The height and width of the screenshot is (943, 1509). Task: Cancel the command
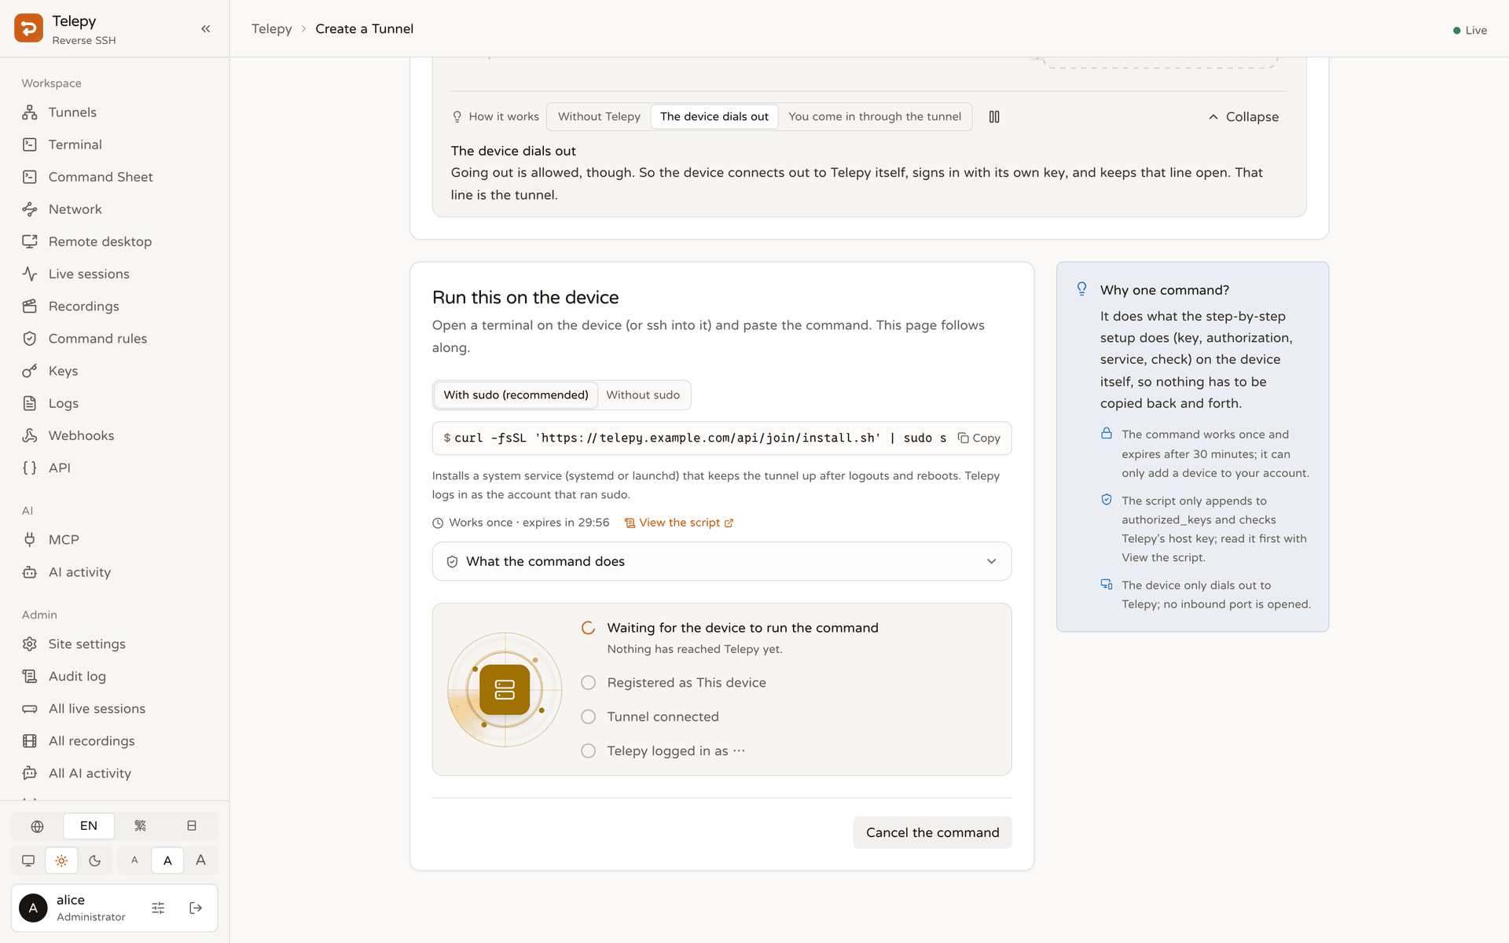click(x=932, y=832)
